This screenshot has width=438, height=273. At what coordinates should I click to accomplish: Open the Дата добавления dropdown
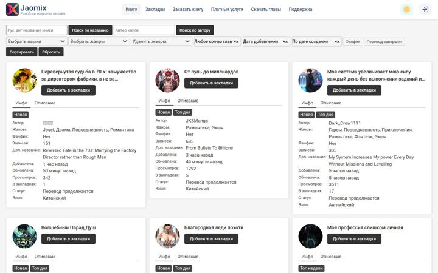pyautogui.click(x=266, y=41)
